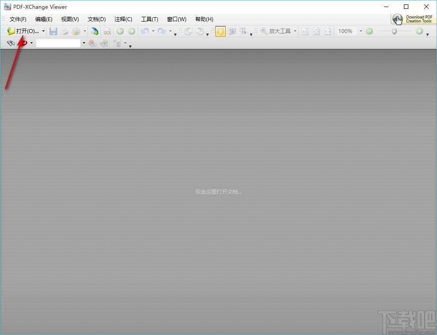This screenshot has width=437, height=335.
Task: Open the 窗口(W) menu
Action: coord(176,19)
